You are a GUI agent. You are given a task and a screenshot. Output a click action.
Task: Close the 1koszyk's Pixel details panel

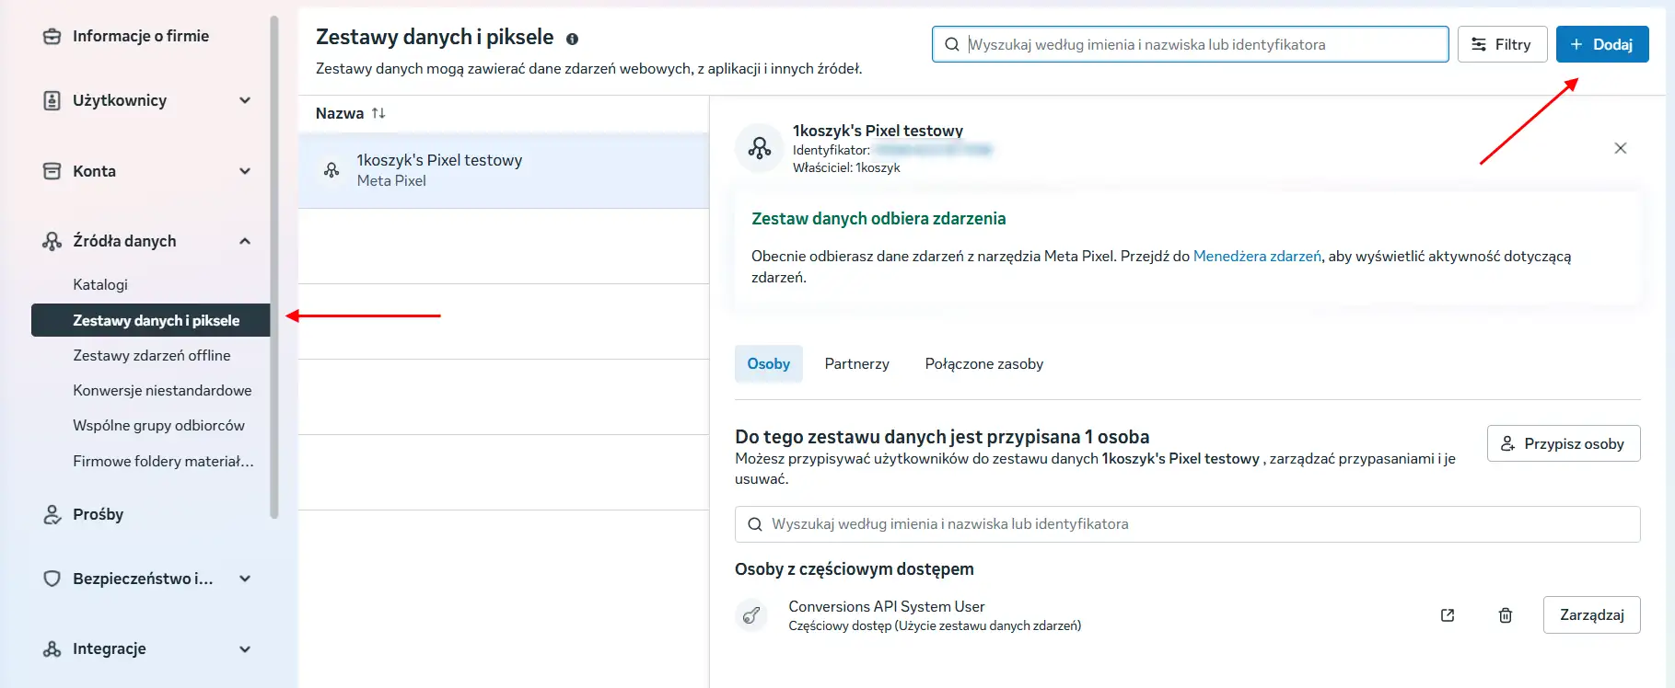1621,148
